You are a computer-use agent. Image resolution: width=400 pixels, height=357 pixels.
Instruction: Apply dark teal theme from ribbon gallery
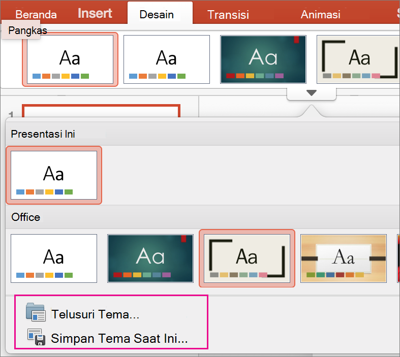(263, 59)
